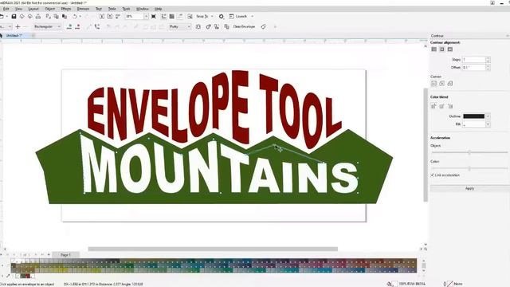
Task: Select linear contour colors icon
Action: coord(433,106)
